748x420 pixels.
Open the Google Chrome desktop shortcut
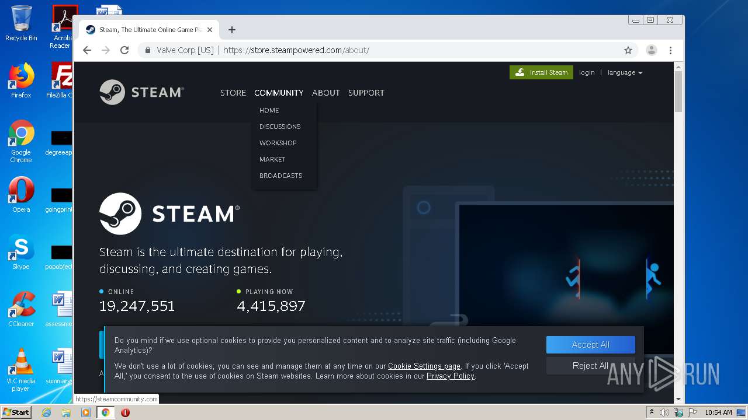coord(21,142)
